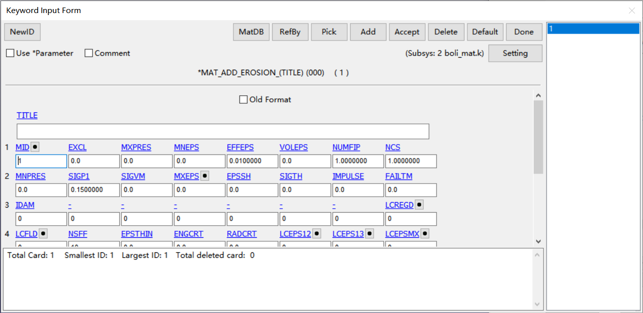
Task: Check the Old Format option
Action: tap(244, 99)
